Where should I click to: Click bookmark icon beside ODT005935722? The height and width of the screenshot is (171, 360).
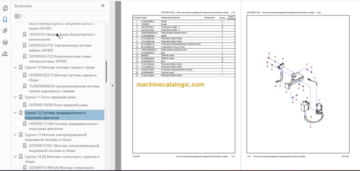(24, 57)
